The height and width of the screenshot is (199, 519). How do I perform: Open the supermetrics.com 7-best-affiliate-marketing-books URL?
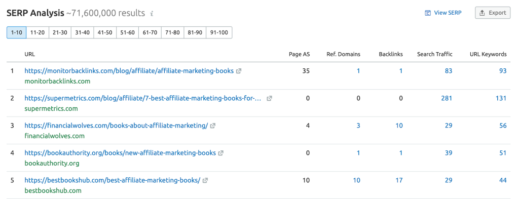pyautogui.click(x=143, y=99)
